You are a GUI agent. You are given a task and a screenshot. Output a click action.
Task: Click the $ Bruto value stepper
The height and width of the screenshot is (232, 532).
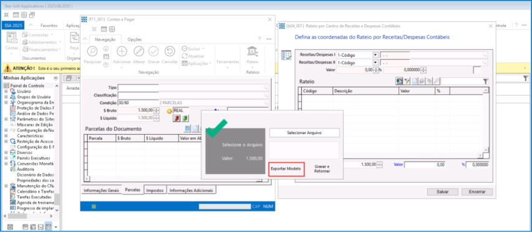click(157, 110)
